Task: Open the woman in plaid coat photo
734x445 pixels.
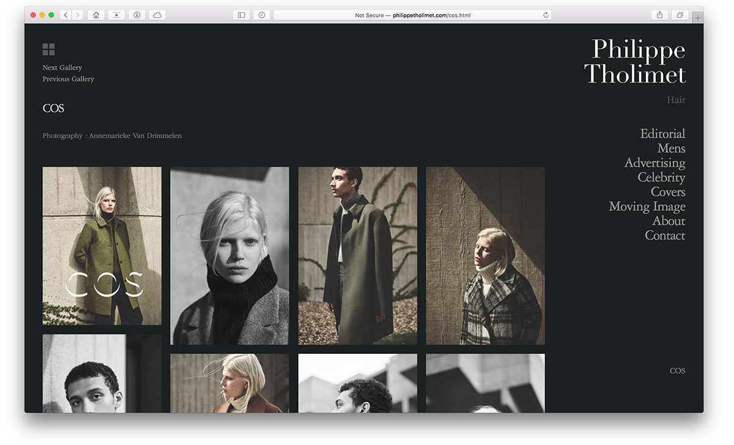Action: (x=486, y=256)
